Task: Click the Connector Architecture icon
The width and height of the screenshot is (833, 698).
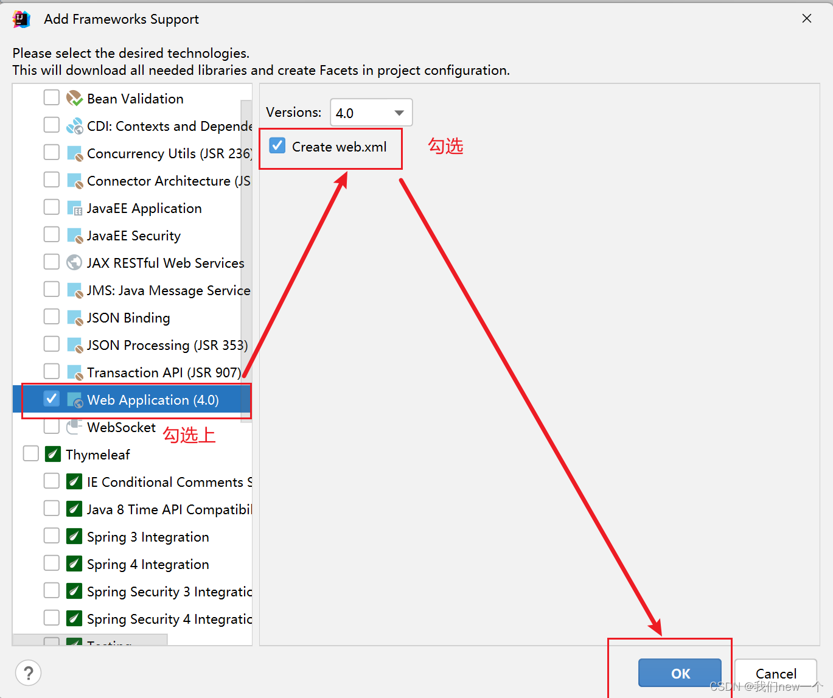Action: pyautogui.click(x=74, y=181)
